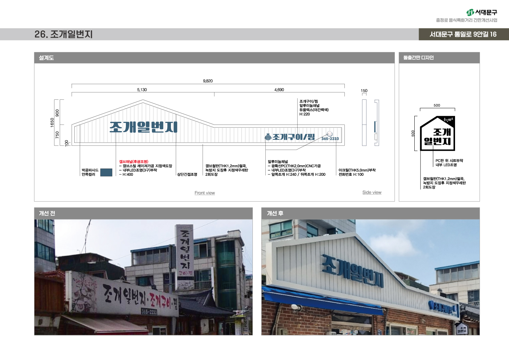The height and width of the screenshot is (360, 509).
Task: Open the underlined Side view label
Action: (372, 192)
